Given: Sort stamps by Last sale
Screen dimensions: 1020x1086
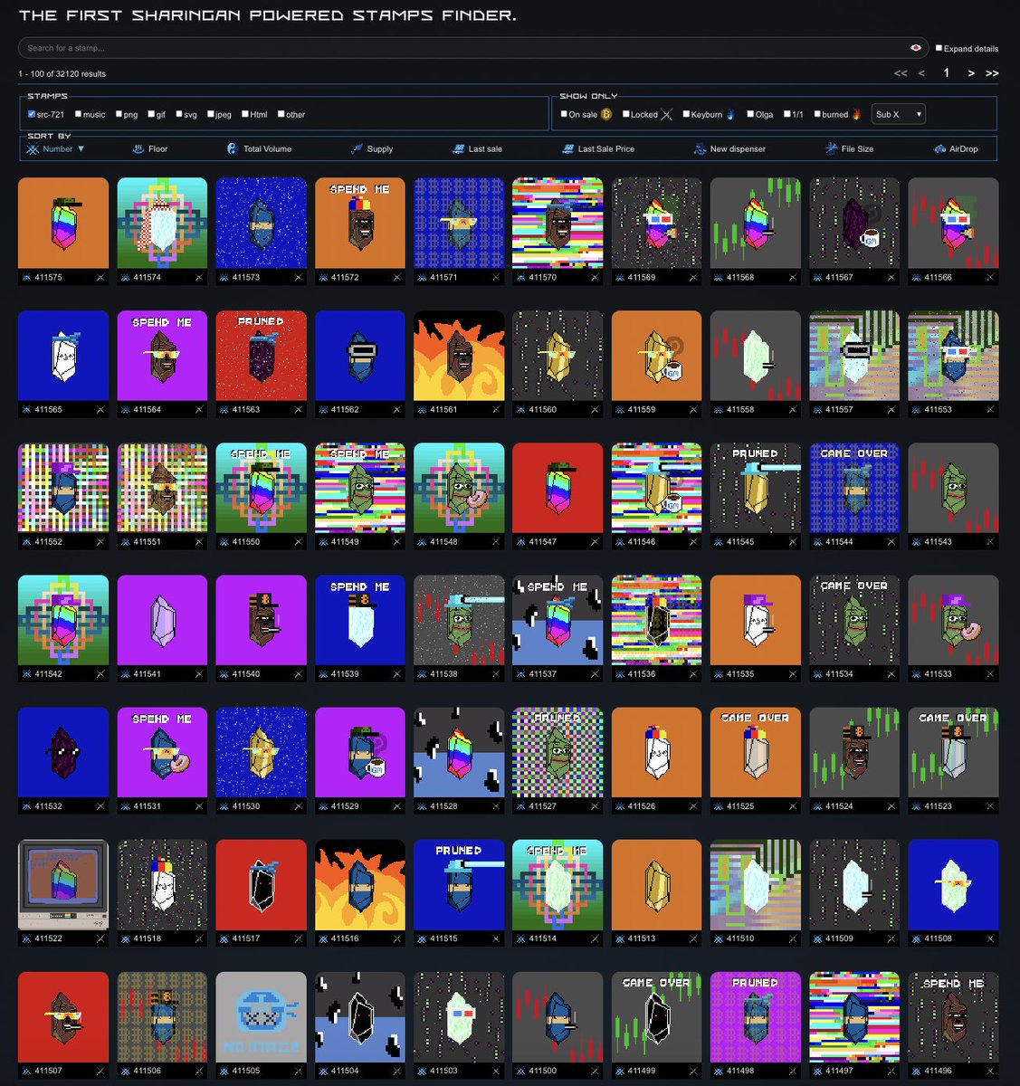Looking at the screenshot, I should pos(478,148).
